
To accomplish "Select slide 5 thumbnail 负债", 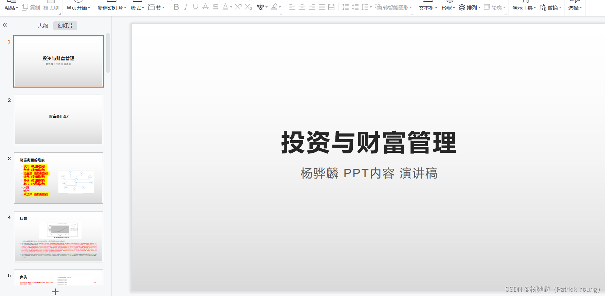I will [58, 277].
